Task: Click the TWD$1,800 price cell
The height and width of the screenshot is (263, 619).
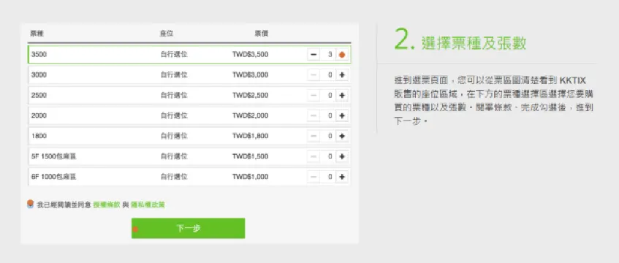Action: (x=250, y=136)
